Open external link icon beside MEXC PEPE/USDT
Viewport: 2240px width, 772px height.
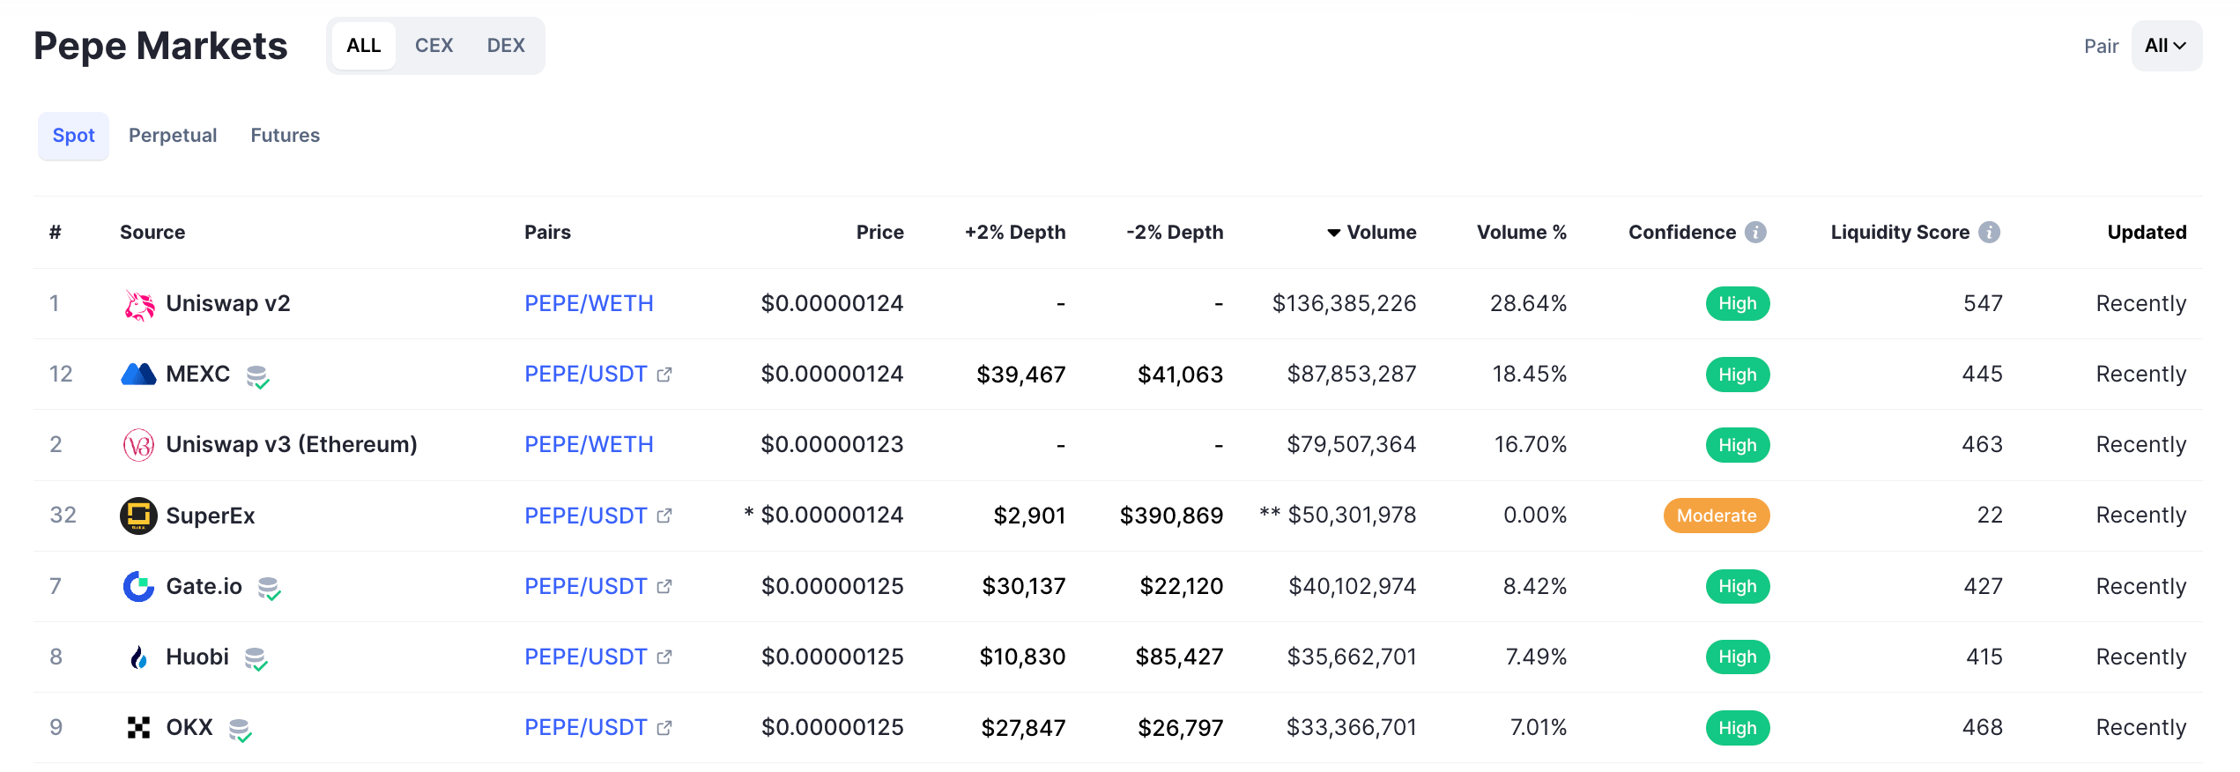(x=664, y=375)
